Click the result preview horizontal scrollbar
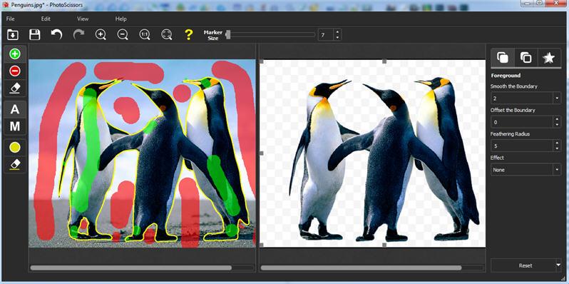The width and height of the screenshot is (569, 284). (361, 268)
